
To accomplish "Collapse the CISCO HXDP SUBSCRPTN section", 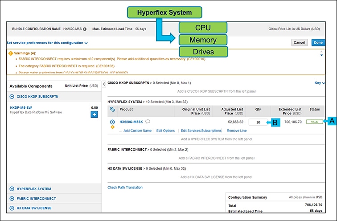I will coord(12,96).
